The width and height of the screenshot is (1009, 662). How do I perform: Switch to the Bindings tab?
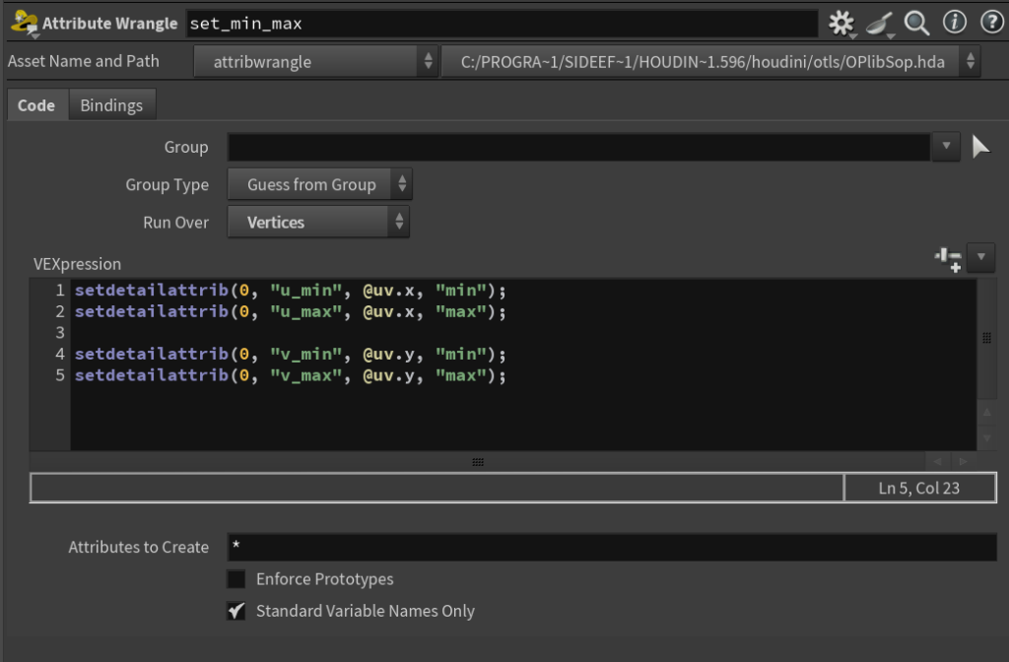tap(111, 105)
